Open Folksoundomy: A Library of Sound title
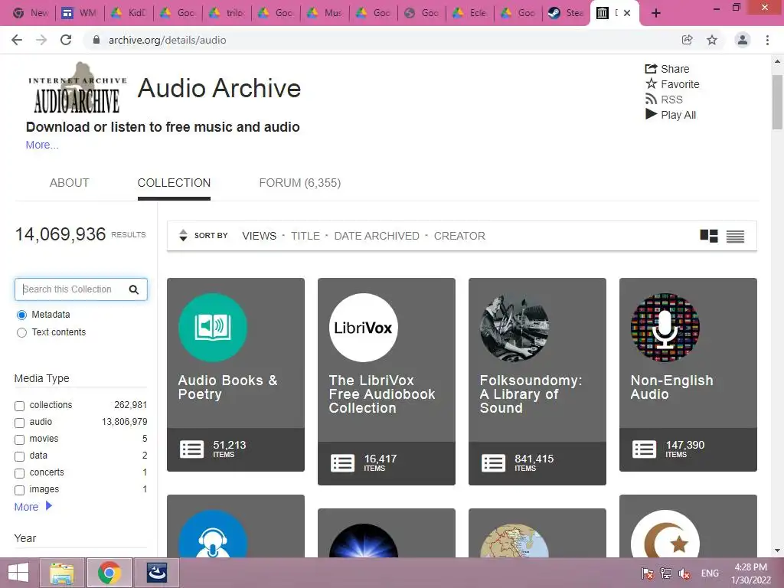The width and height of the screenshot is (784, 588). coord(531,394)
